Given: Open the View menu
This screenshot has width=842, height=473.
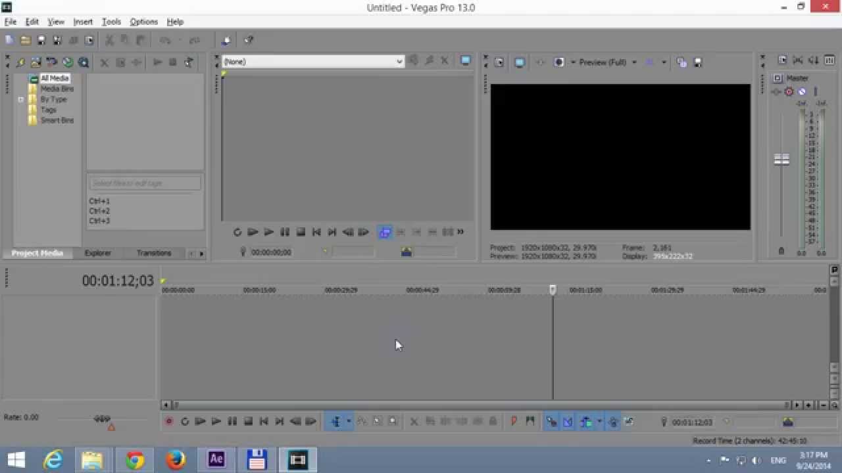Looking at the screenshot, I should click(56, 22).
